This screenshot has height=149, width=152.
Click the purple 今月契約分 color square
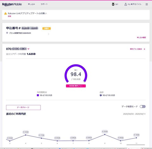coord(38,95)
